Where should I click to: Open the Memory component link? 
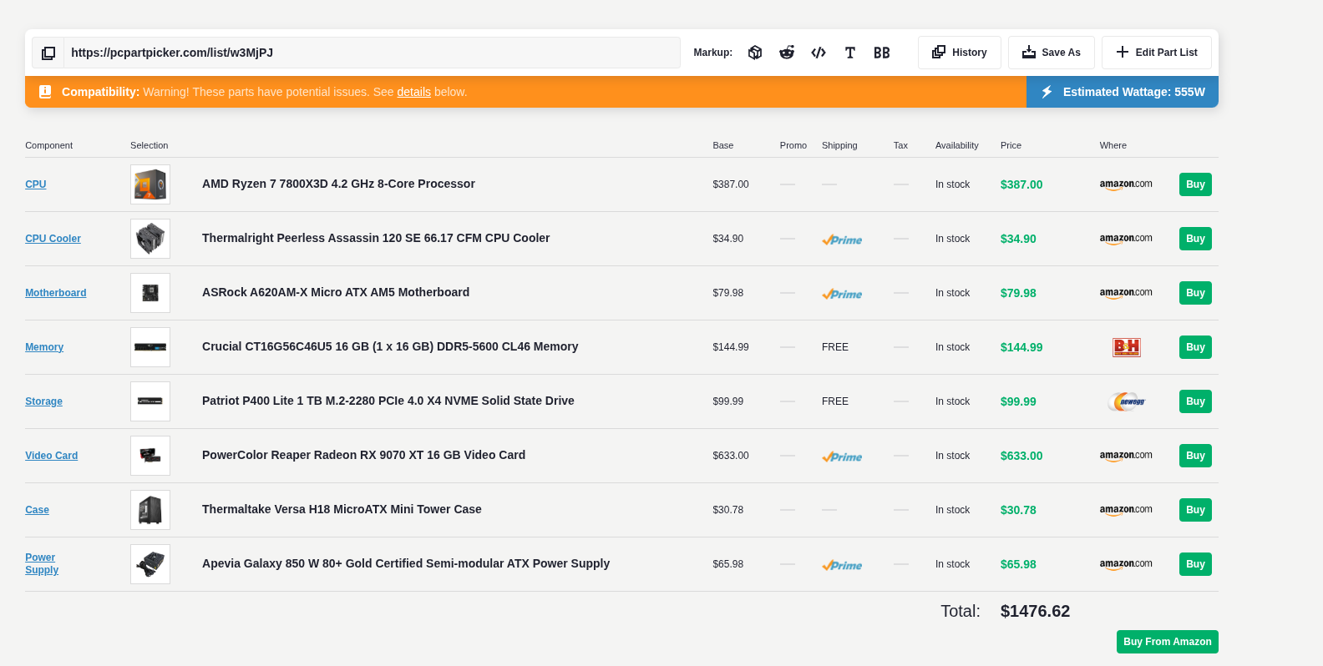tap(44, 347)
